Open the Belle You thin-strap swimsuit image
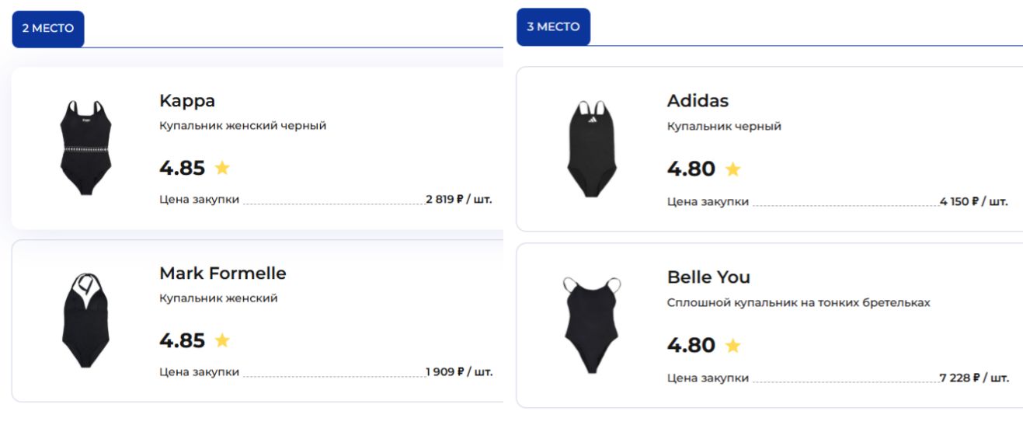This screenshot has height=425, width=1023. pyautogui.click(x=592, y=325)
